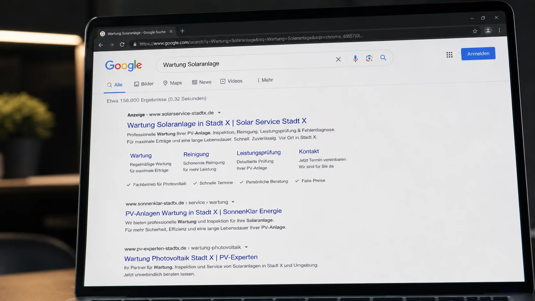Image resolution: width=535 pixels, height=301 pixels.
Task: Clear the search box with the X icon
Action: [338, 59]
